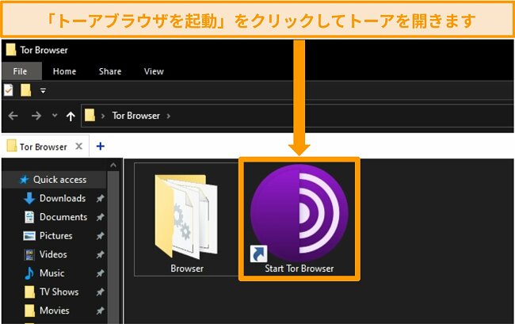Go back with the left arrow

coord(13,116)
